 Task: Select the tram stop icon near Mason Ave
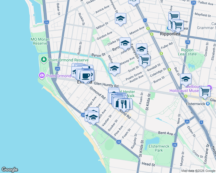[148, 28]
